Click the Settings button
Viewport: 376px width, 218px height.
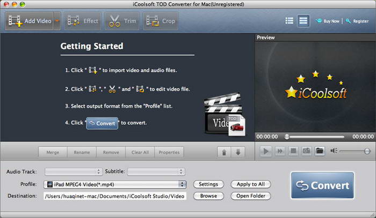(x=208, y=184)
